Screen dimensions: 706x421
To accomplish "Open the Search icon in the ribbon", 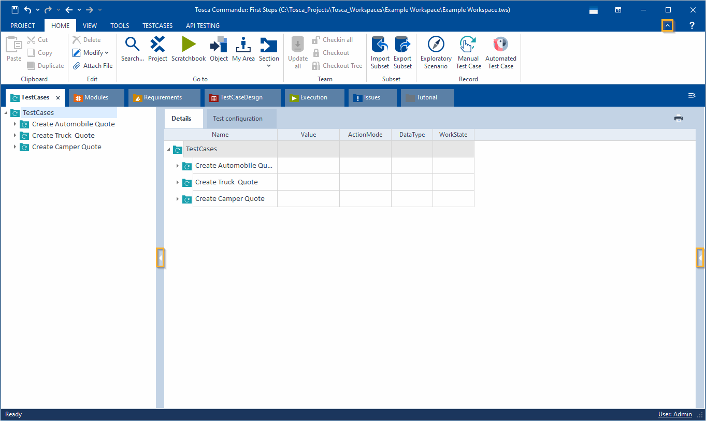I will [133, 49].
